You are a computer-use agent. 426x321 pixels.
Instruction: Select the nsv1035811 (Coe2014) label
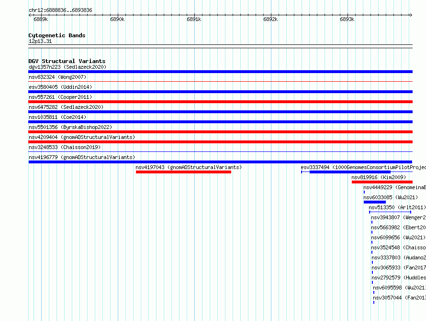[57, 117]
